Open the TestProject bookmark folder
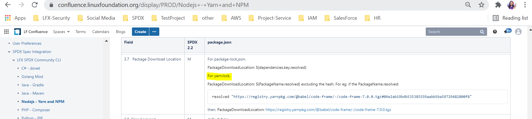 pyautogui.click(x=168, y=18)
